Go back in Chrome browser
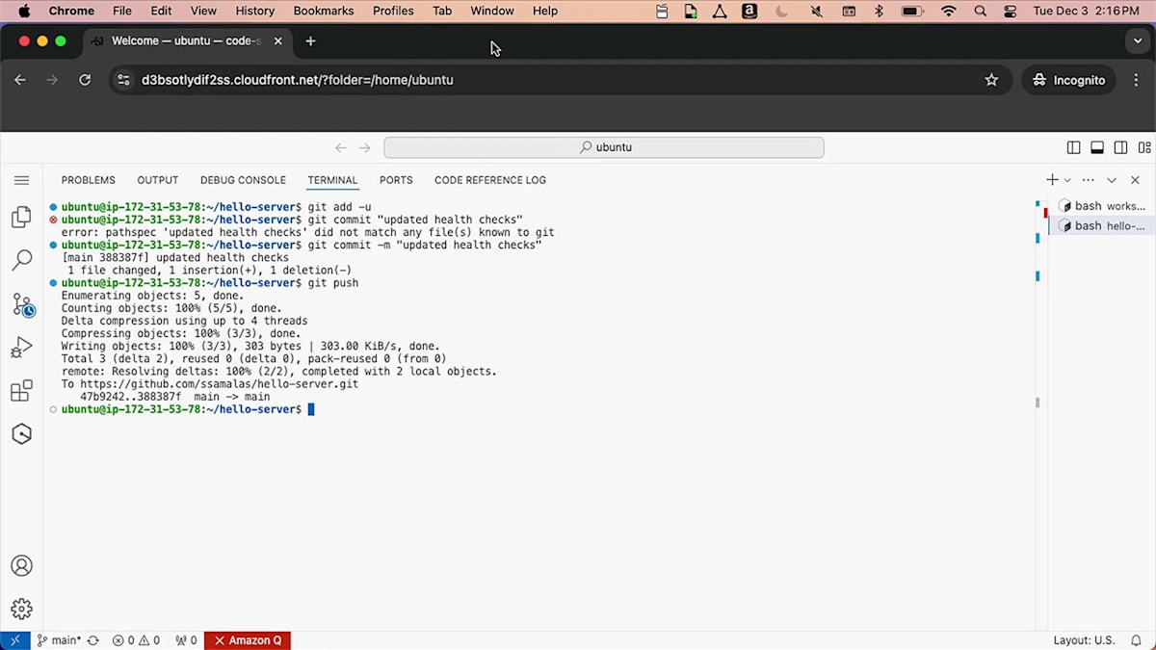The image size is (1156, 650). click(x=20, y=80)
